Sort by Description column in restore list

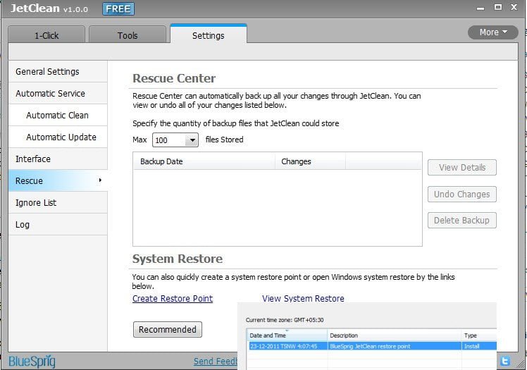tap(395, 335)
